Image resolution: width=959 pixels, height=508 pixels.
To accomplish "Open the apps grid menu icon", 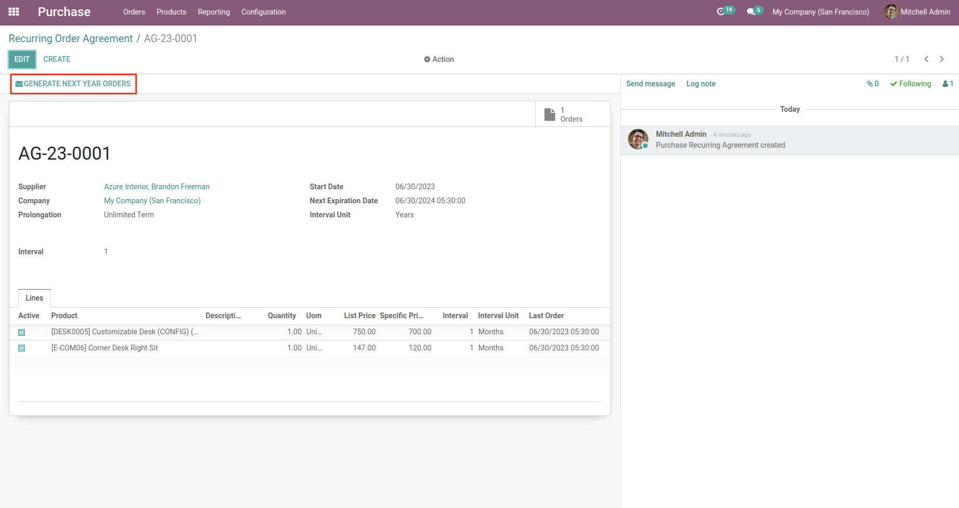I will pyautogui.click(x=14, y=11).
